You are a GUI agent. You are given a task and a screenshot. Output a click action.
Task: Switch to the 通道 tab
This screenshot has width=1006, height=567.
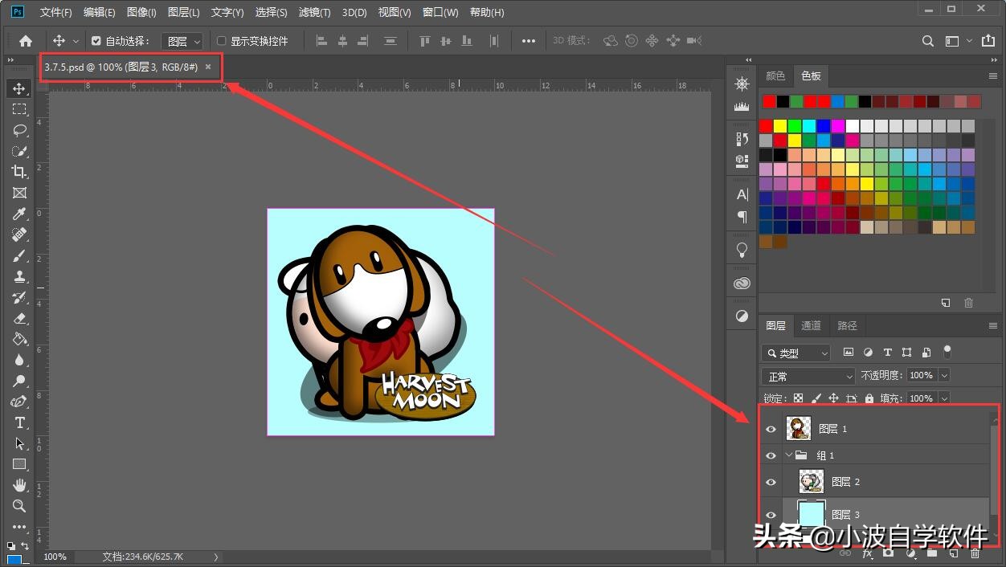pyautogui.click(x=812, y=325)
